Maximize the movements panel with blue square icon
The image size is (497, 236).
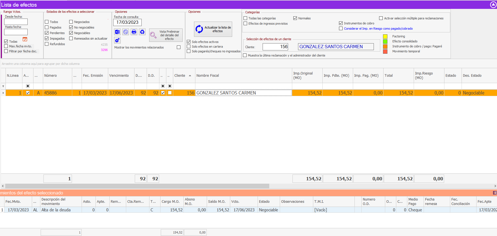[495, 193]
